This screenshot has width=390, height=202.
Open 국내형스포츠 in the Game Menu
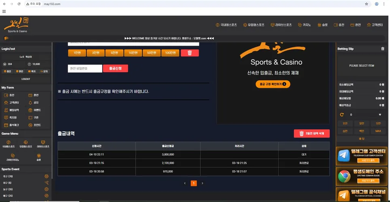pos(8,144)
